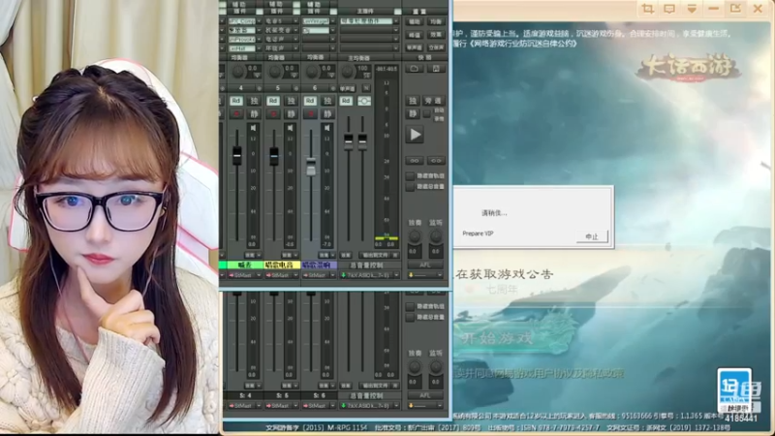The image size is (775, 436).
Task: Click the pan knob on channel 5
Action: pos(275,72)
